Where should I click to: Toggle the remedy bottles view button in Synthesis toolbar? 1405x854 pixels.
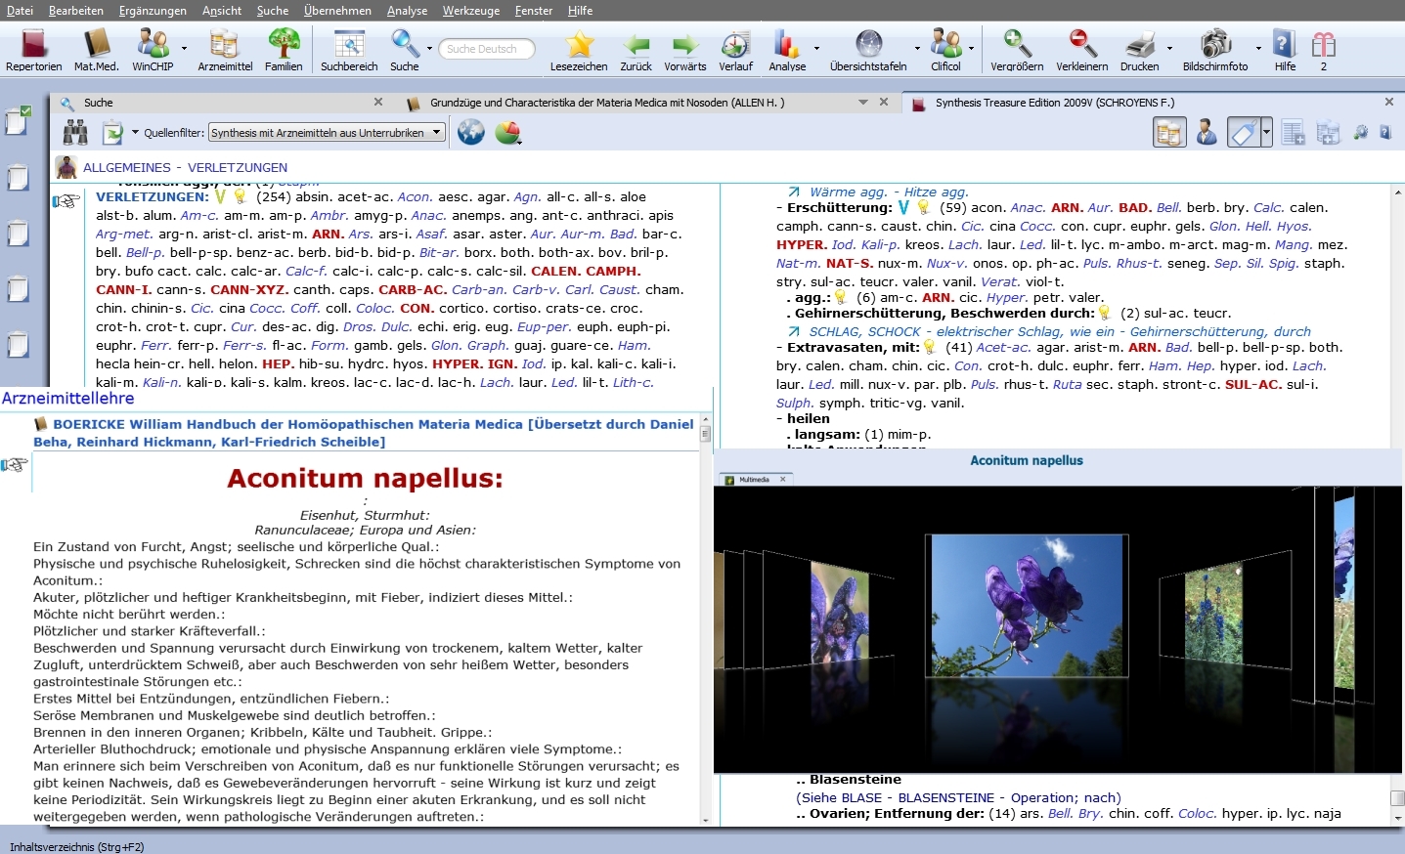pyautogui.click(x=1169, y=132)
